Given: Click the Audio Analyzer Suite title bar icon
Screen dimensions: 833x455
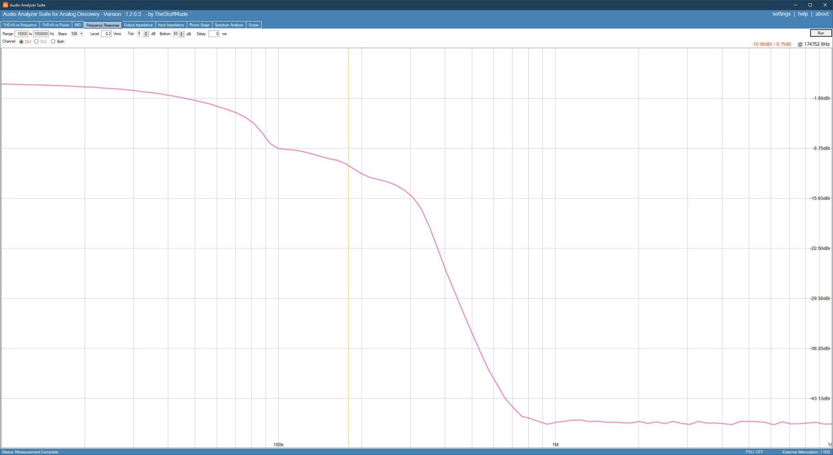Looking at the screenshot, I should point(5,5).
